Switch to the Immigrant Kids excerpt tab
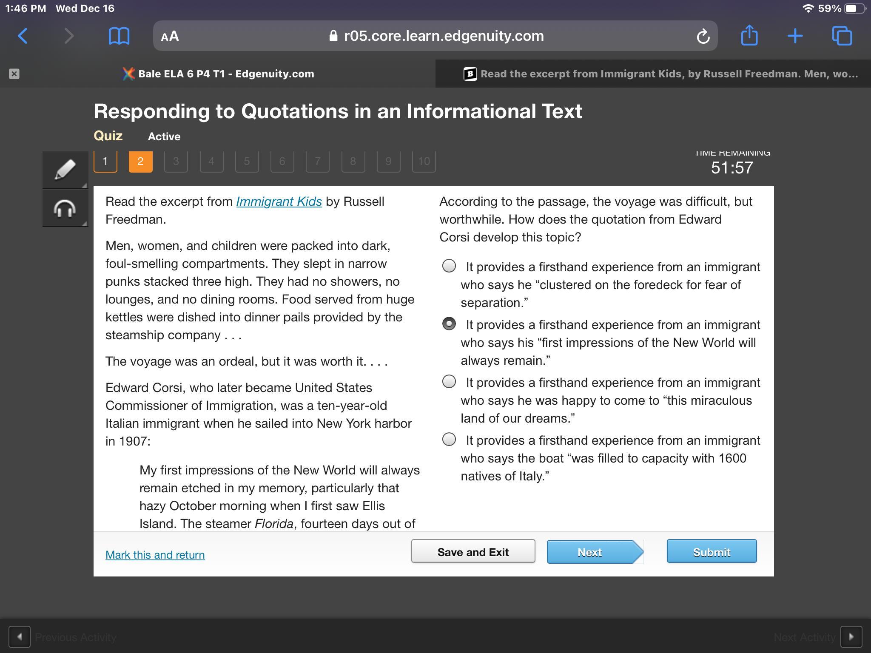 pyautogui.click(x=660, y=74)
